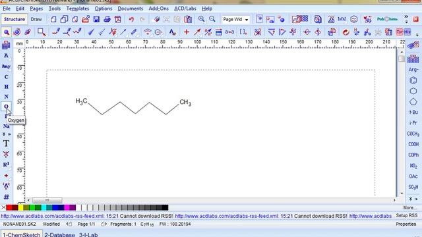Select Carbon (C) atom button
Screen dimensions: 422x237
click(x=6, y=77)
